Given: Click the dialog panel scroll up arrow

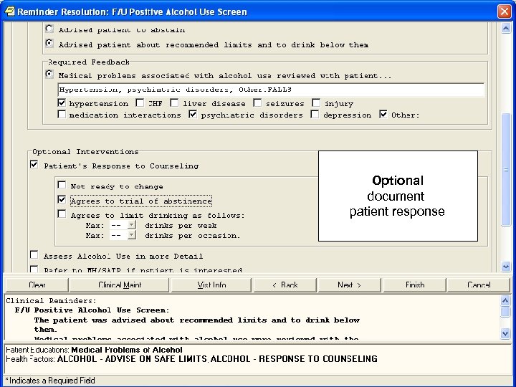Looking at the screenshot, I should point(506,28).
